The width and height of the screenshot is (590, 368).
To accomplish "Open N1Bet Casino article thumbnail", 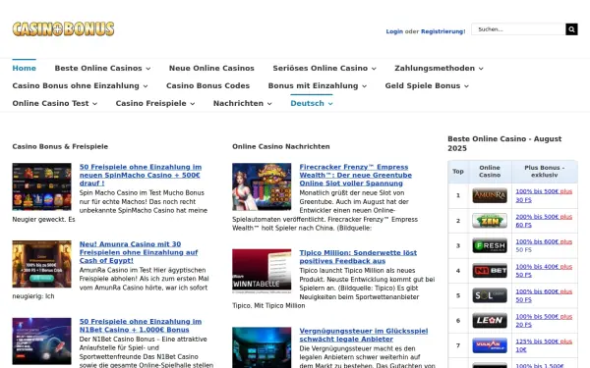I will pos(41,342).
